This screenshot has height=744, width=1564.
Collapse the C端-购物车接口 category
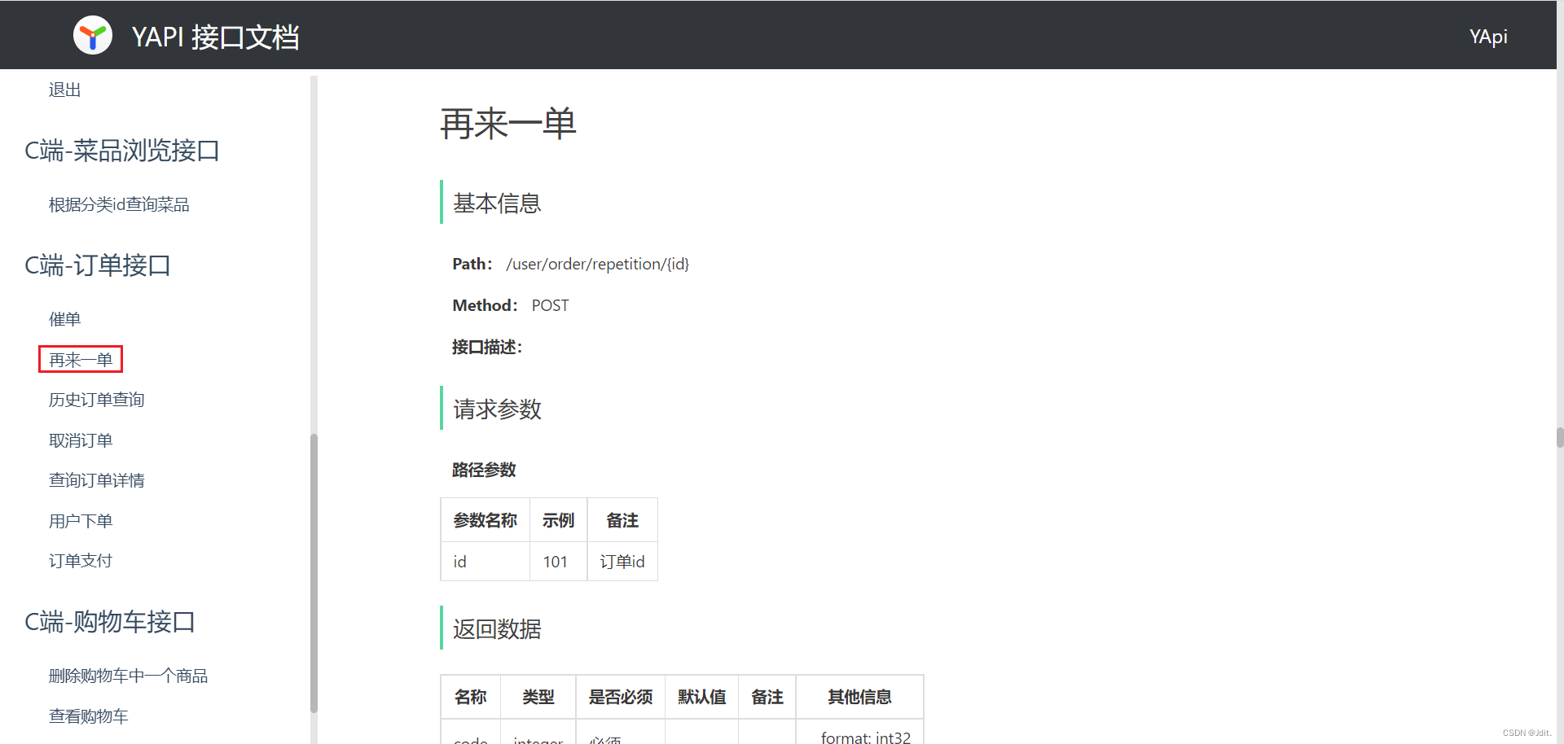click(110, 621)
